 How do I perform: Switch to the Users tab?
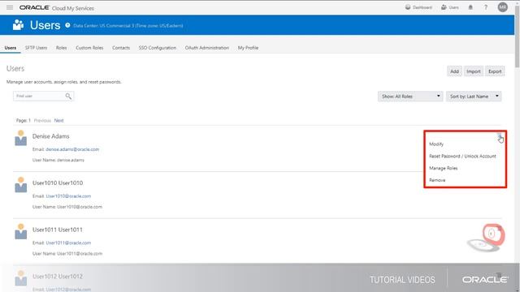point(11,48)
